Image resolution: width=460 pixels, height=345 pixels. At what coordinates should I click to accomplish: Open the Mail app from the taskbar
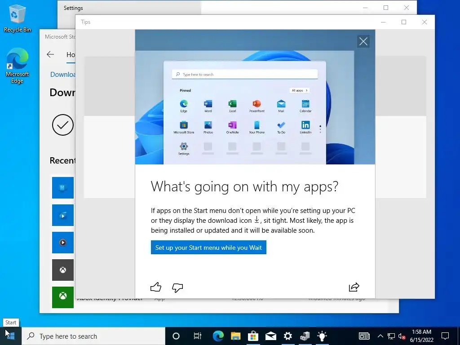pos(270,336)
